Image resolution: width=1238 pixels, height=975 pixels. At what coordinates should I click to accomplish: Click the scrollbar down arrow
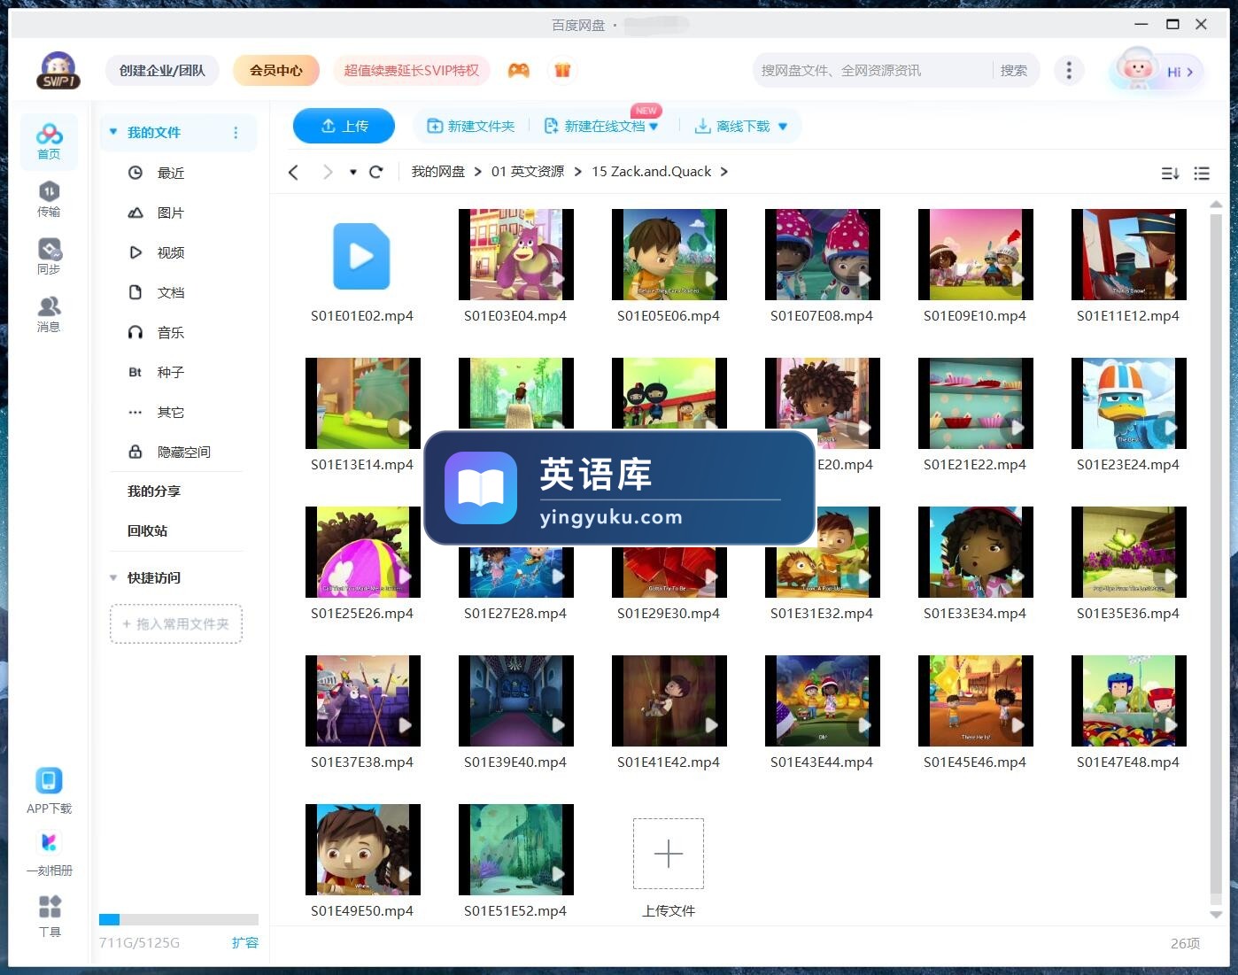coord(1216,914)
